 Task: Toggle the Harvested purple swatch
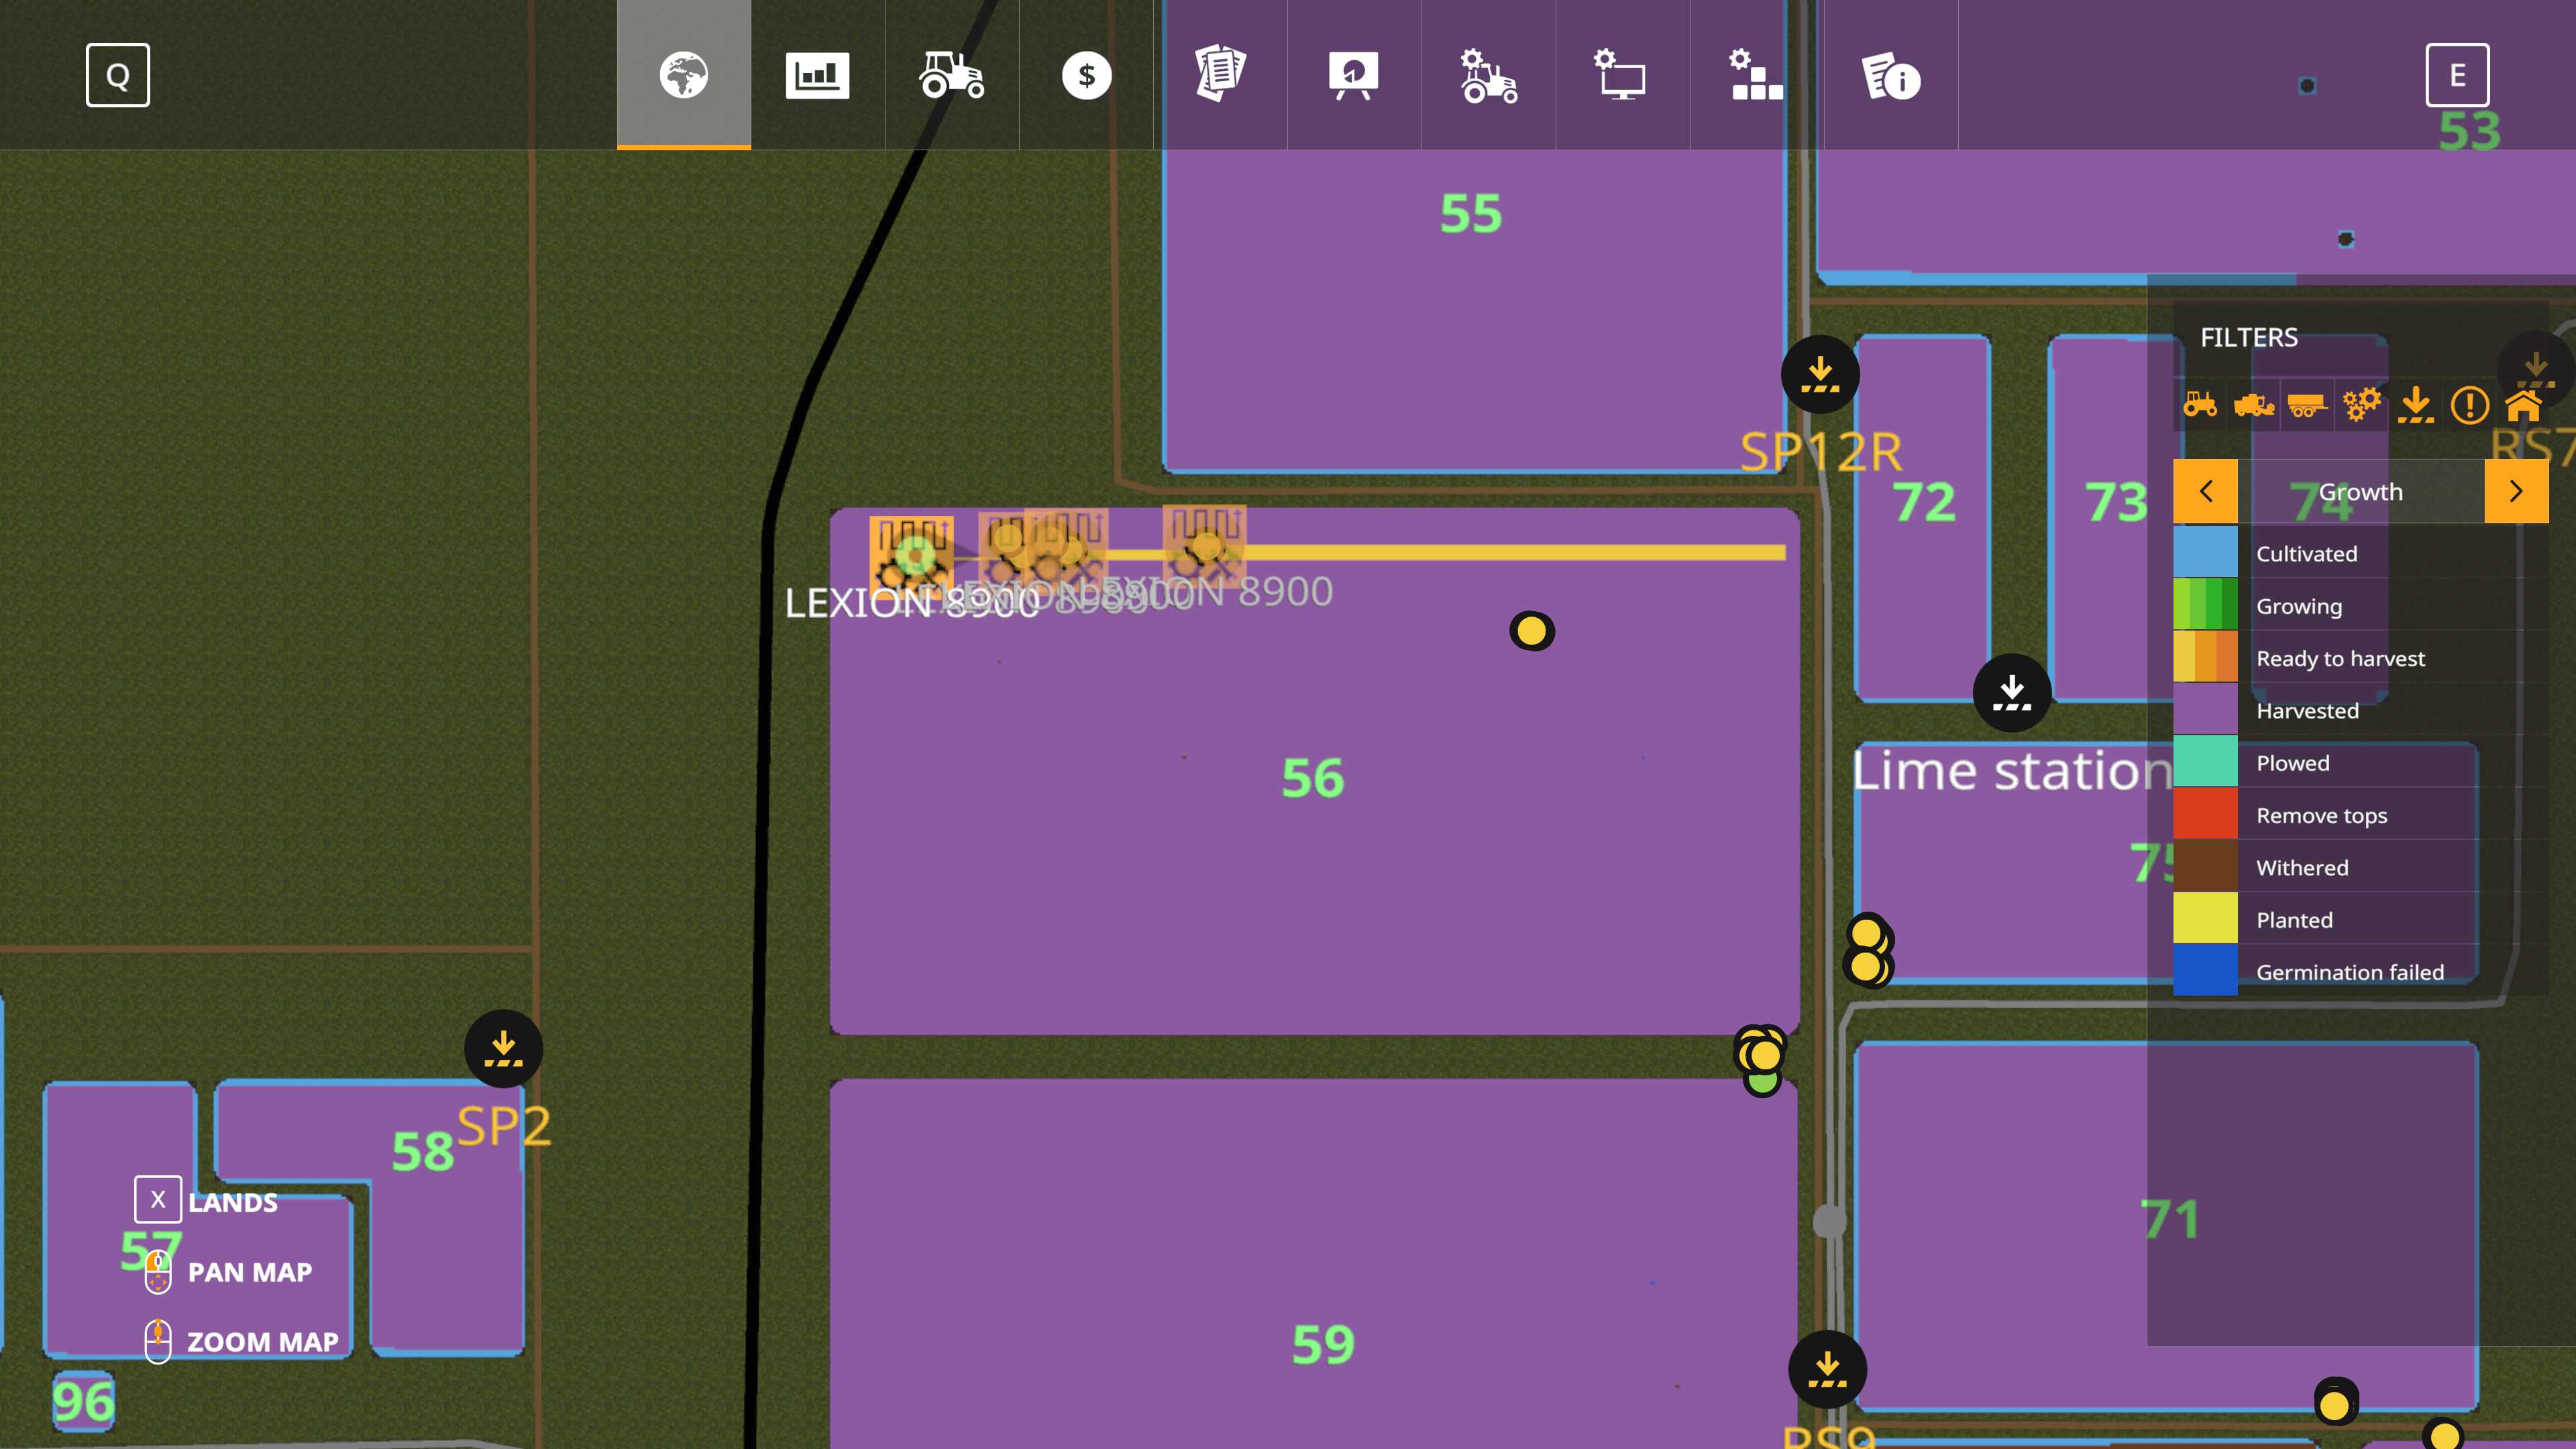(x=2205, y=709)
